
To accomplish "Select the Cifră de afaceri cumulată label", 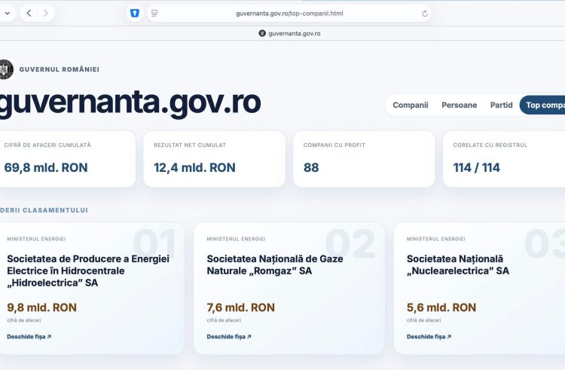I will click(47, 145).
